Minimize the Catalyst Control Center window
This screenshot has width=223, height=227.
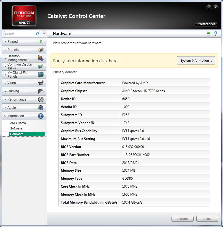click(x=209, y=7)
